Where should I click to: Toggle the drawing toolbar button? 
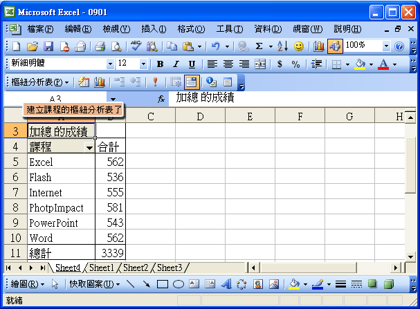coord(335,46)
